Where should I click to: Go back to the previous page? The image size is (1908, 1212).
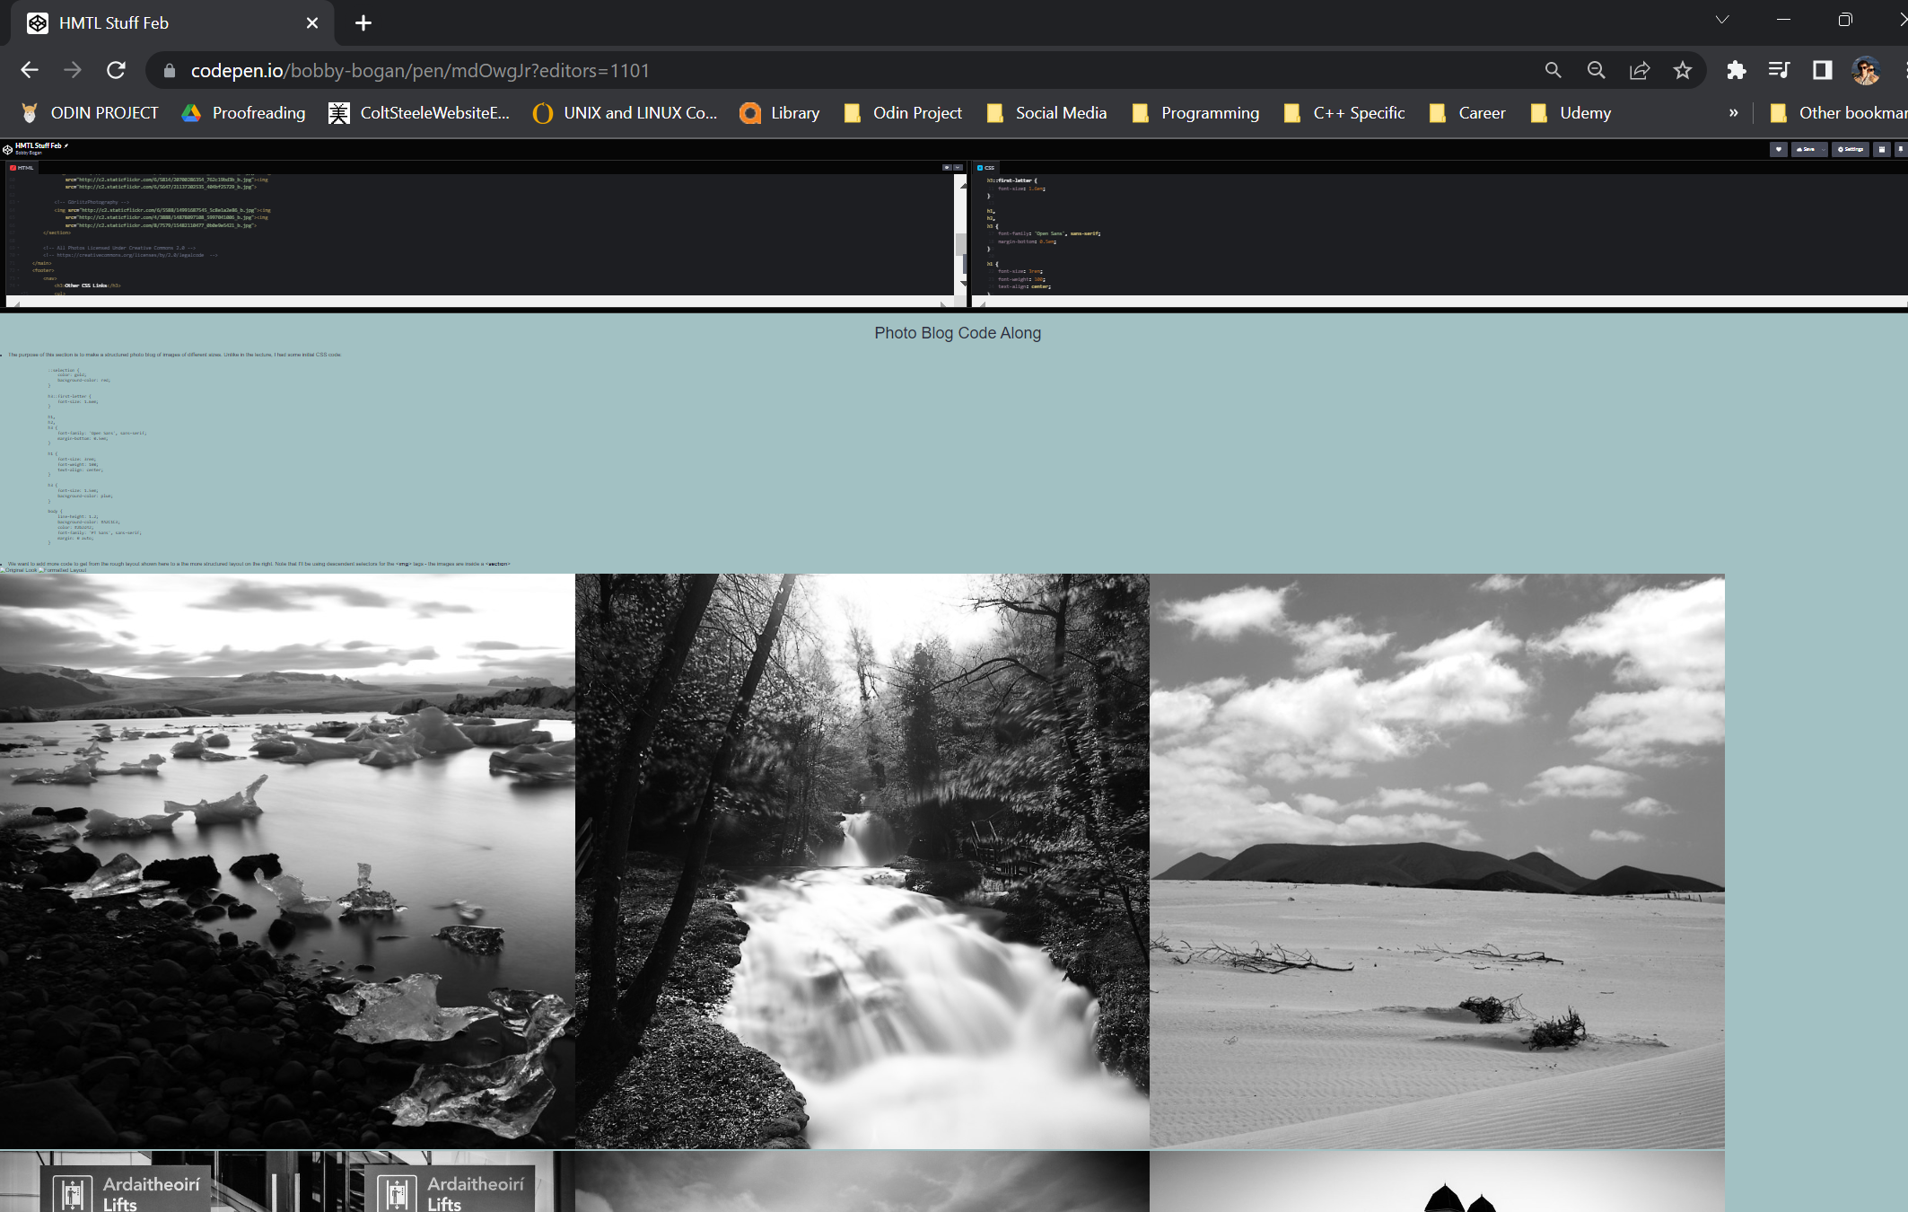click(30, 70)
